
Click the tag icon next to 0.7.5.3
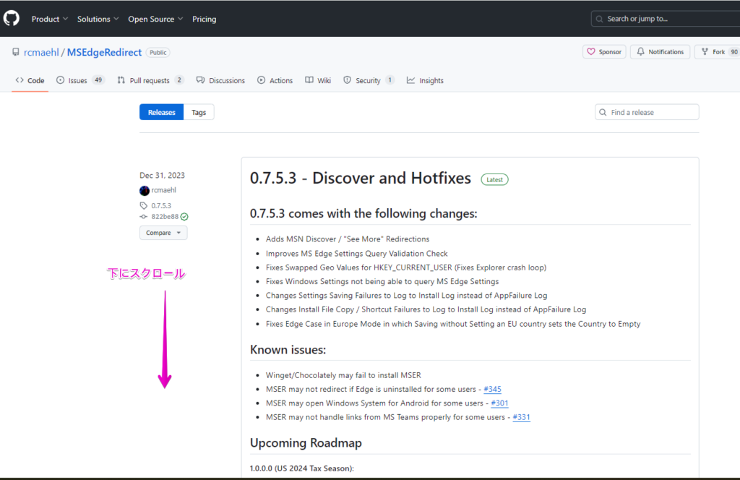144,206
